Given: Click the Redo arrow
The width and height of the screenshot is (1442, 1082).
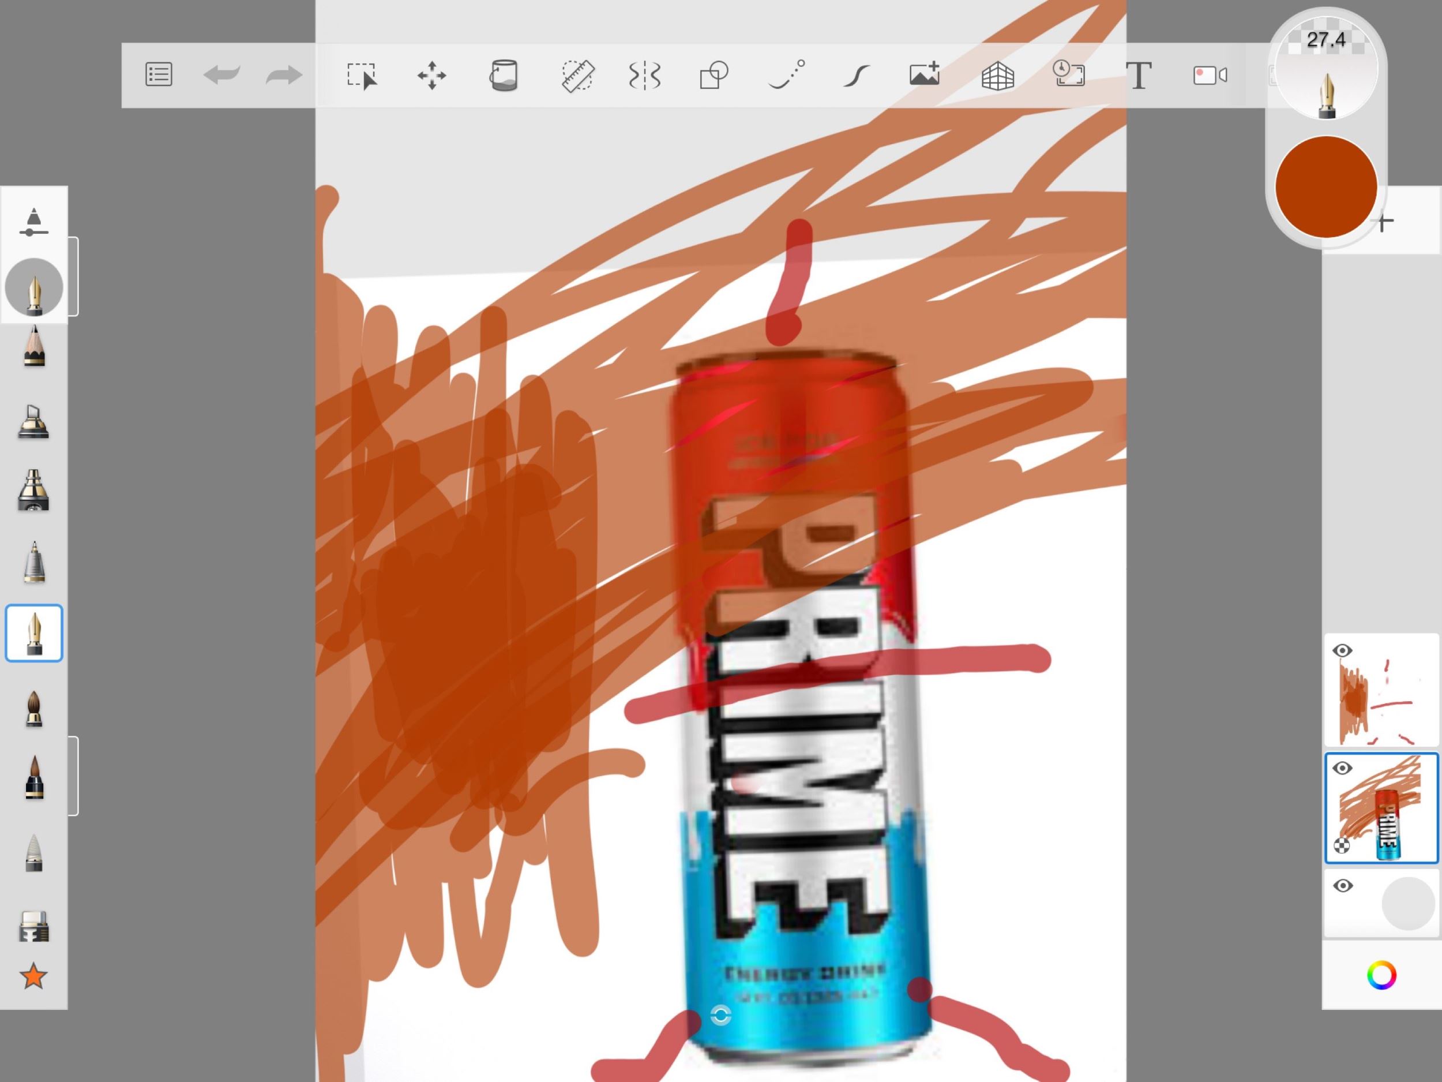Looking at the screenshot, I should pos(284,75).
